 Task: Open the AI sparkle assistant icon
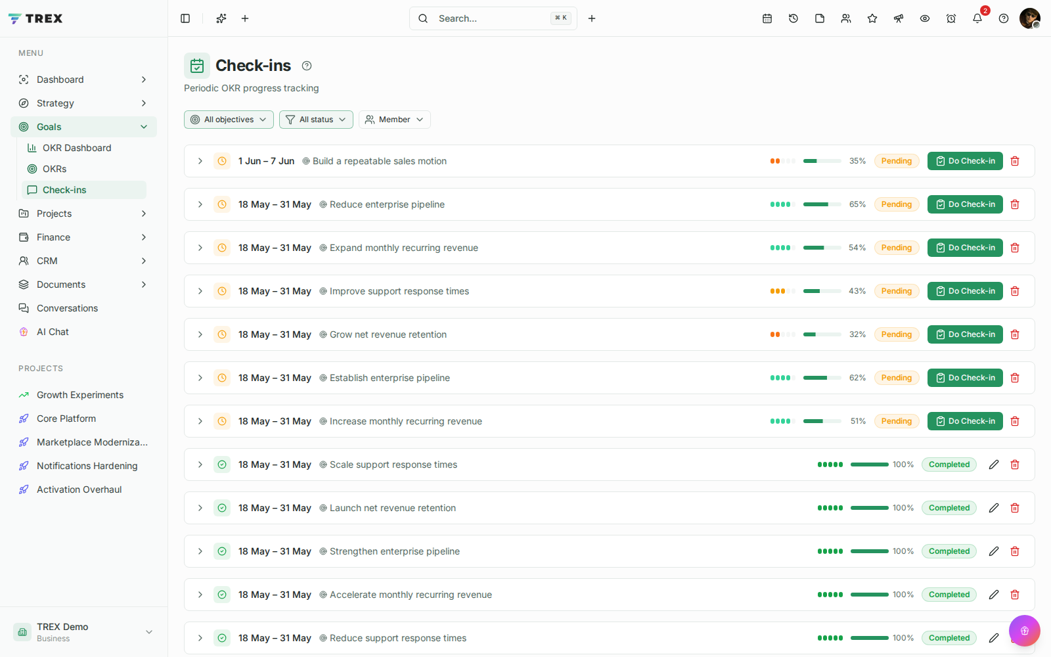coord(221,18)
